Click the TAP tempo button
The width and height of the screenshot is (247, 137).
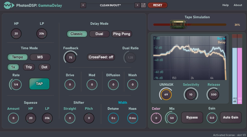tap(39, 84)
